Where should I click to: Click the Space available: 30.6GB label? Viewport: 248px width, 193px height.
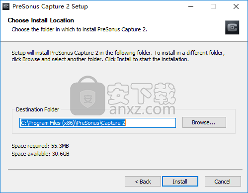[x=40, y=154]
